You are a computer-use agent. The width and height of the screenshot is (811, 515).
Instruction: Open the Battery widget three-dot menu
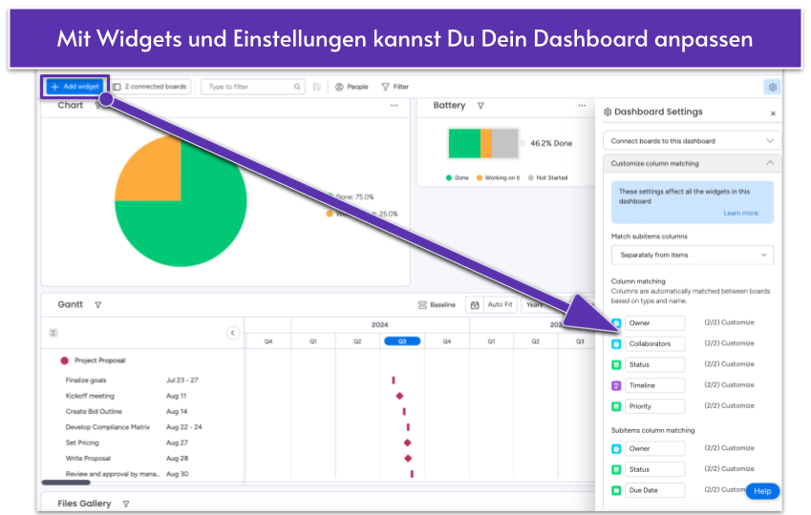pyautogui.click(x=582, y=105)
